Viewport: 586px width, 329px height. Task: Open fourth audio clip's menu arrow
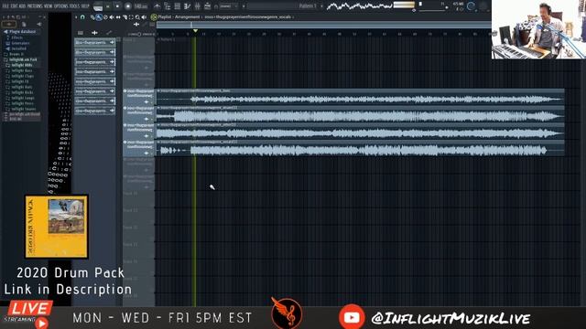[158, 143]
